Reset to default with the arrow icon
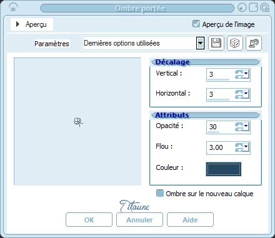 click(x=254, y=43)
